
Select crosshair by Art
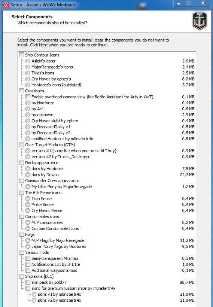pyautogui.click(x=28, y=109)
